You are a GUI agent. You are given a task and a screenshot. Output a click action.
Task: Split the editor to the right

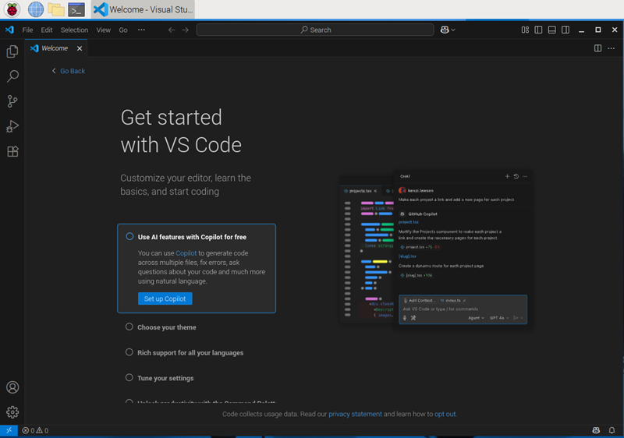tap(597, 48)
